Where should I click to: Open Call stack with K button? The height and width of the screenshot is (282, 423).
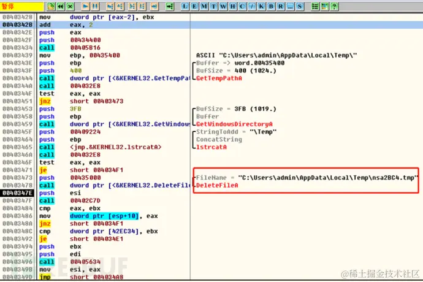click(261, 6)
